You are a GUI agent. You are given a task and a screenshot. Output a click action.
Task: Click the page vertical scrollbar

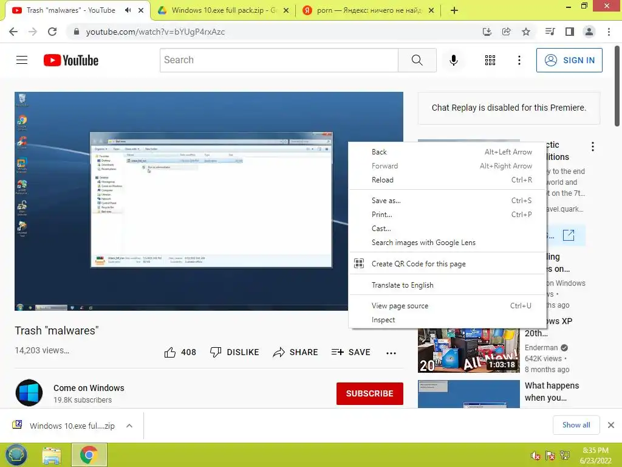coord(617,86)
